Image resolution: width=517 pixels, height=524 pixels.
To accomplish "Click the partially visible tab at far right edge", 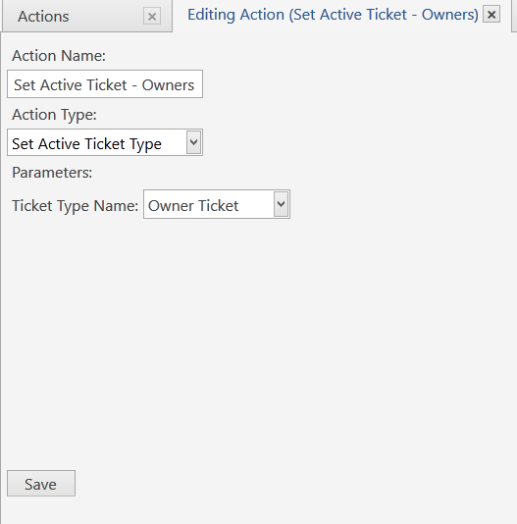I will click(x=514, y=16).
